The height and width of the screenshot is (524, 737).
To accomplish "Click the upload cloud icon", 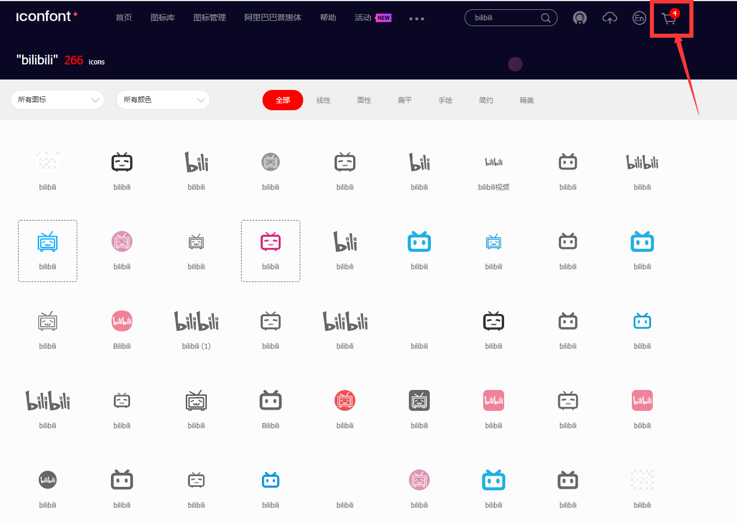I will pyautogui.click(x=609, y=18).
